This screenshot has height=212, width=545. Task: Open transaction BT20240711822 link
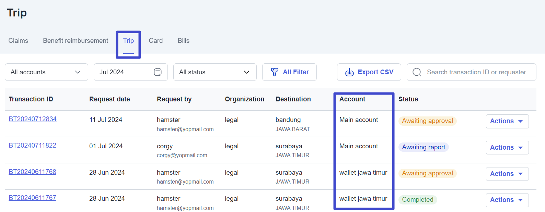(32, 146)
